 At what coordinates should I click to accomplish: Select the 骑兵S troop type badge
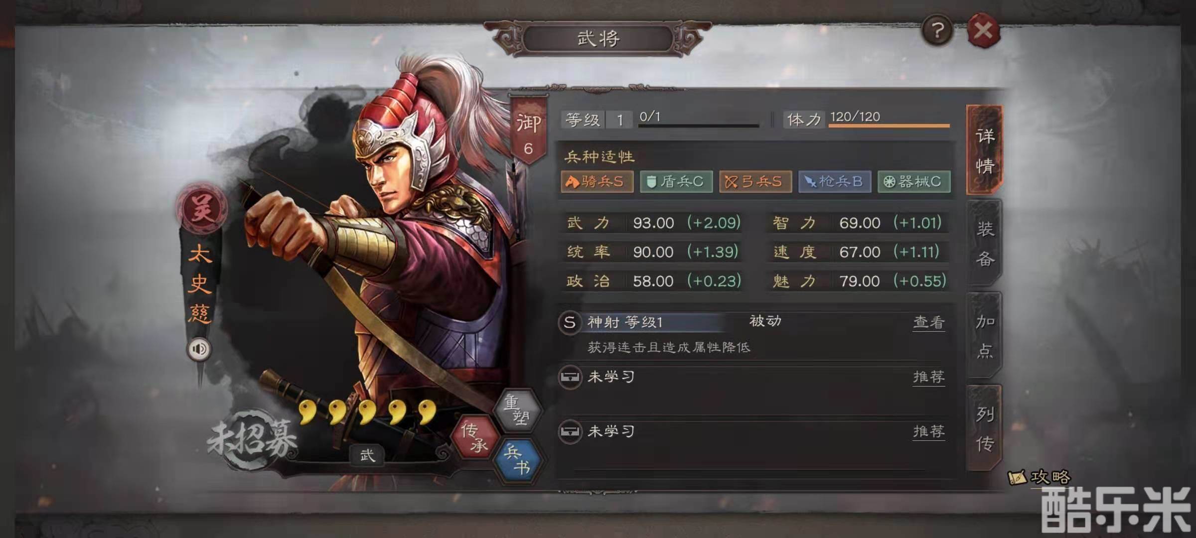tap(597, 181)
